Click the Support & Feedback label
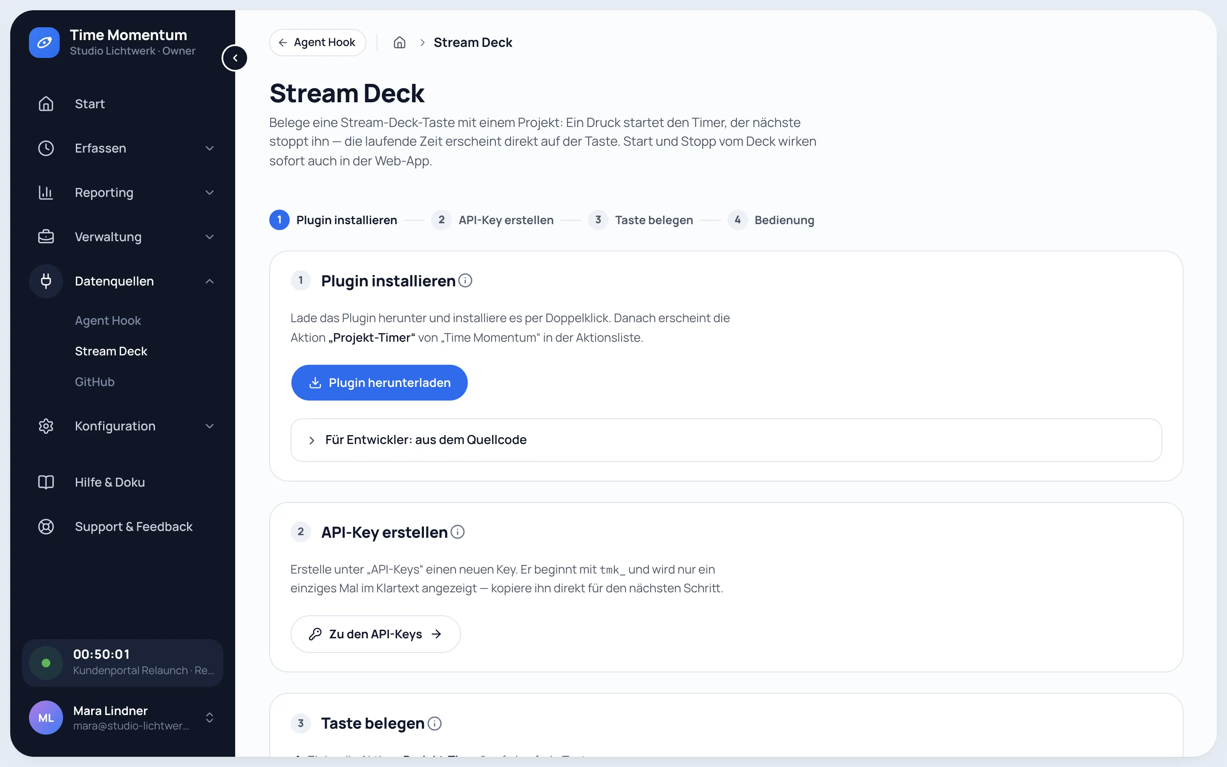The width and height of the screenshot is (1227, 767). click(134, 527)
